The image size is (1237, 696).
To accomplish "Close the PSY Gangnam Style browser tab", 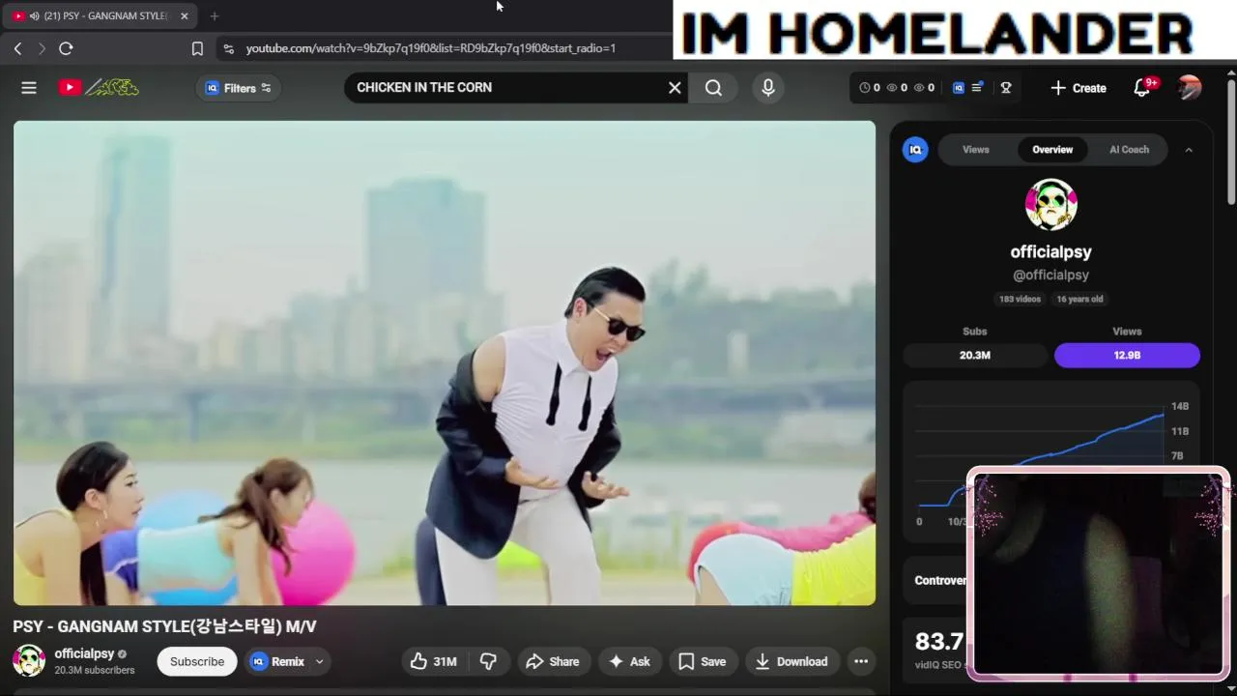I will (x=184, y=16).
